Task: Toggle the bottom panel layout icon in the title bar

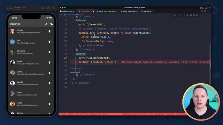Action: click(x=203, y=8)
